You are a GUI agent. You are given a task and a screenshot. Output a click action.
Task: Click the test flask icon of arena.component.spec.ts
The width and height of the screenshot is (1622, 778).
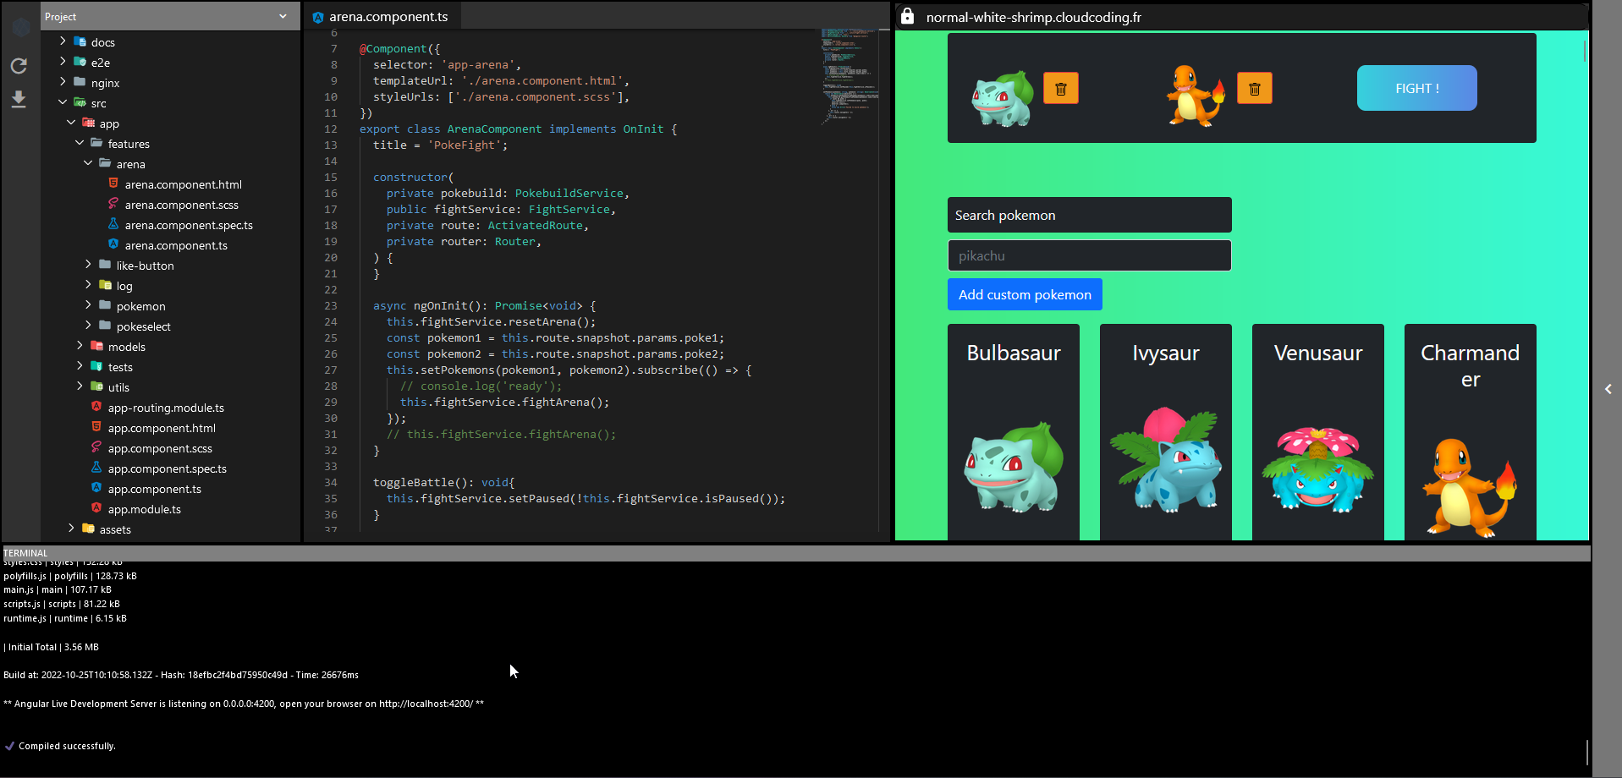tap(113, 224)
